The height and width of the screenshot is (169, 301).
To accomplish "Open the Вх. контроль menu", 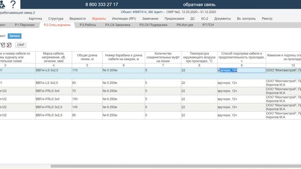I will (x=246, y=19).
